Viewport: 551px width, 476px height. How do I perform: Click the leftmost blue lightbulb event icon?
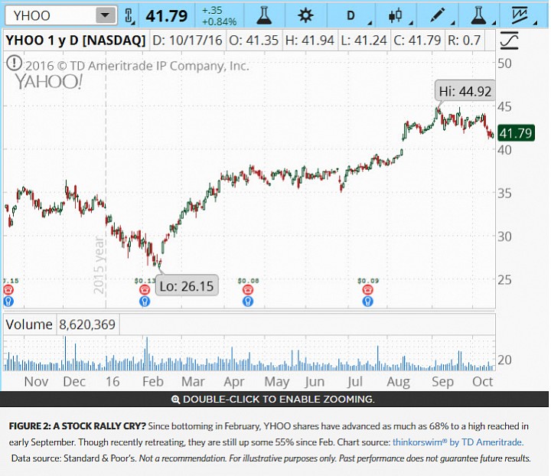[x=8, y=302]
